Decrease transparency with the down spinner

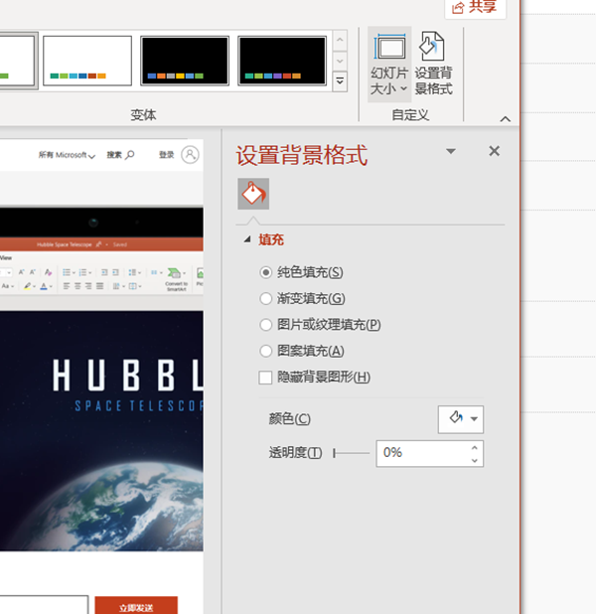pos(475,460)
